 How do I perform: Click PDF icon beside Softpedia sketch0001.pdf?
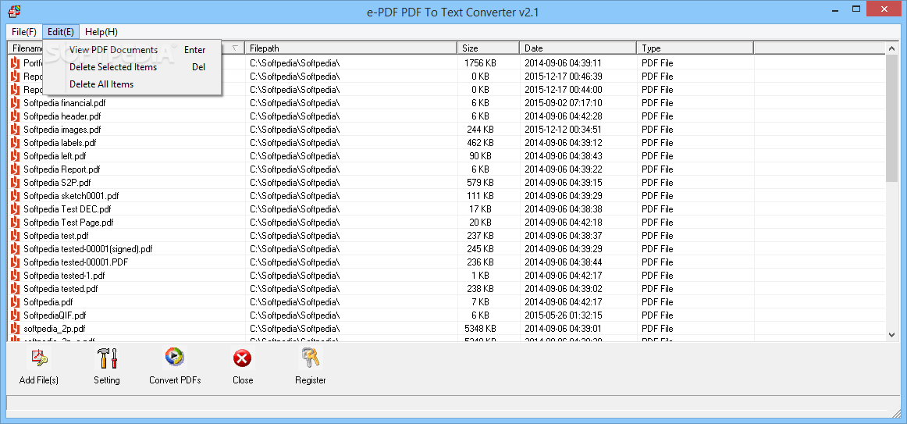15,196
